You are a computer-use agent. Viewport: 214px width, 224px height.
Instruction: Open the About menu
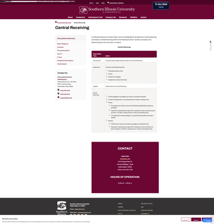70,17
